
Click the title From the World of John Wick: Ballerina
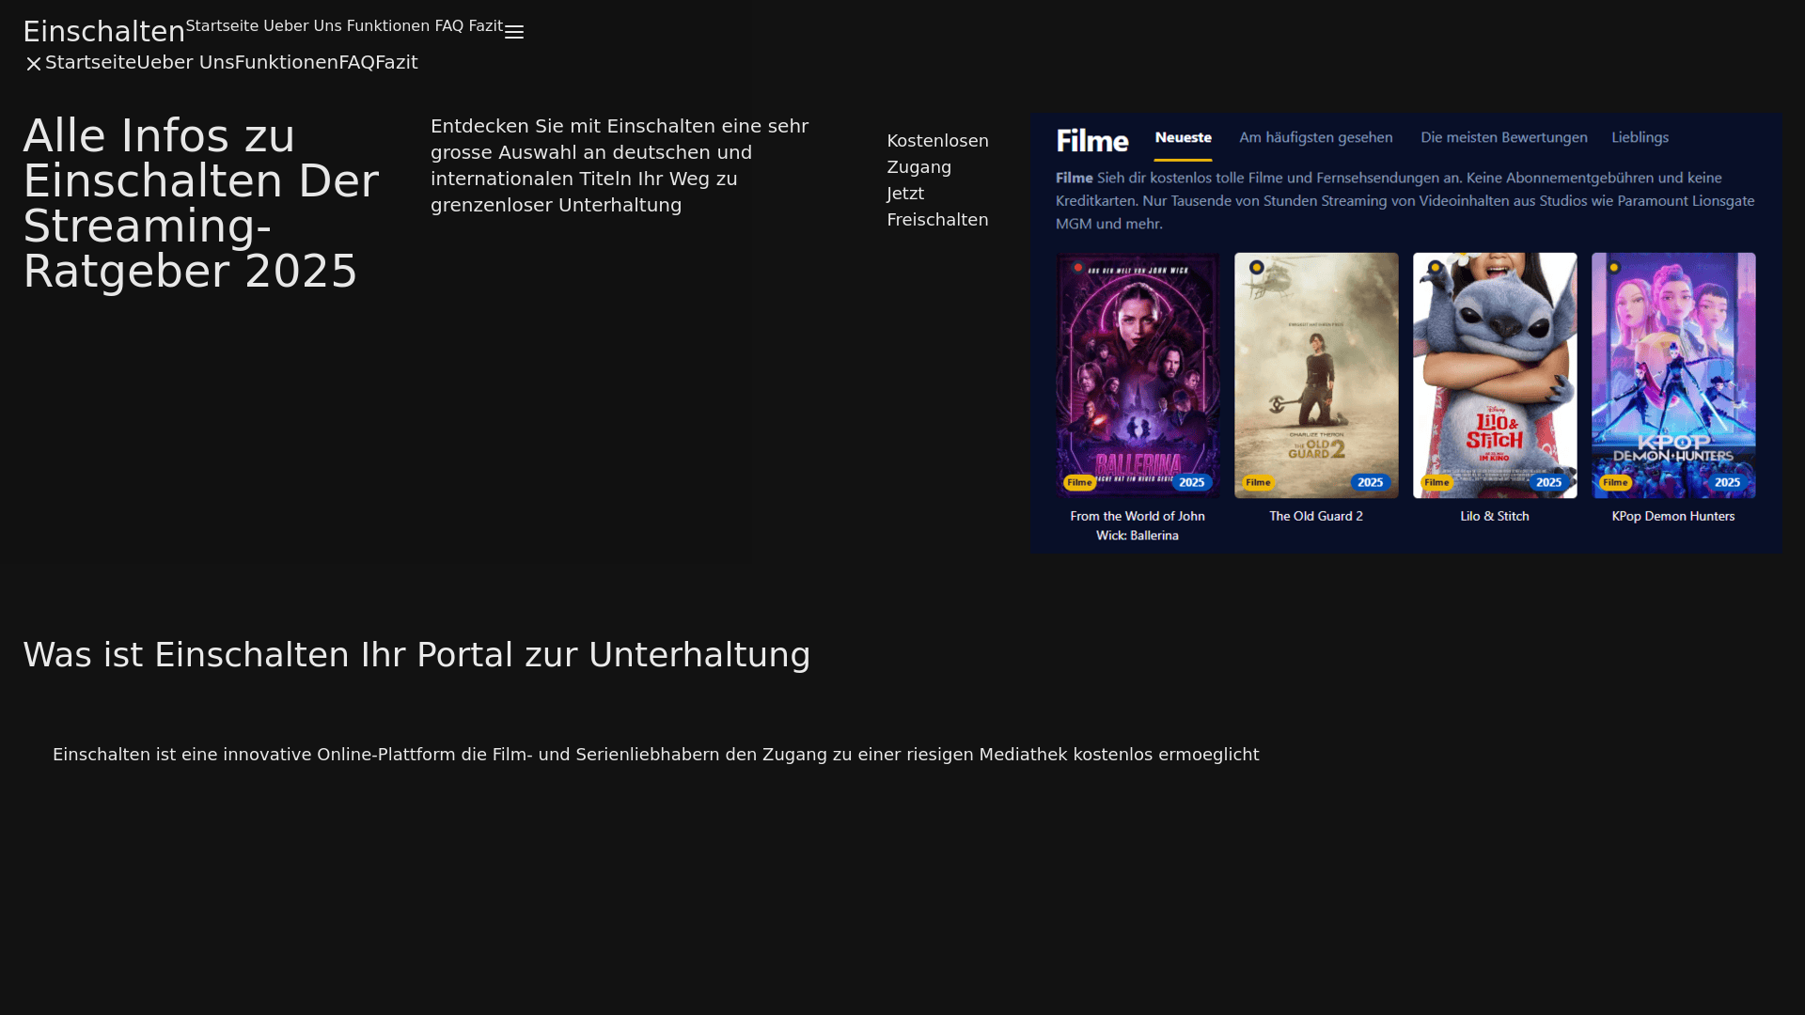1138,525
